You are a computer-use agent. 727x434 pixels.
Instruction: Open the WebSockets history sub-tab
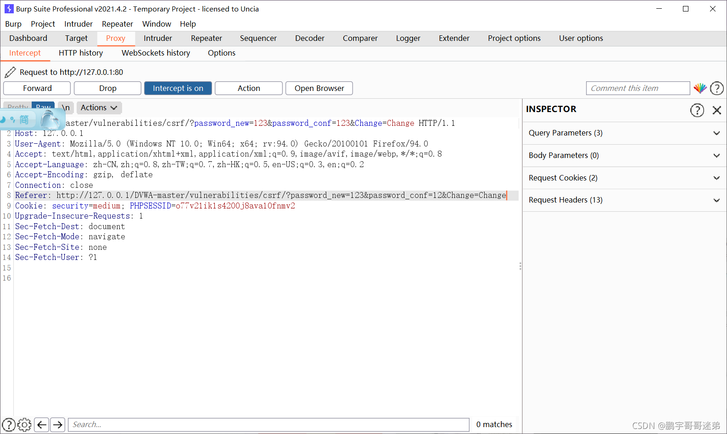tap(156, 53)
